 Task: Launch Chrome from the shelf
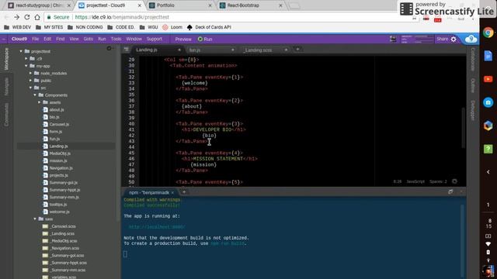click(x=488, y=33)
